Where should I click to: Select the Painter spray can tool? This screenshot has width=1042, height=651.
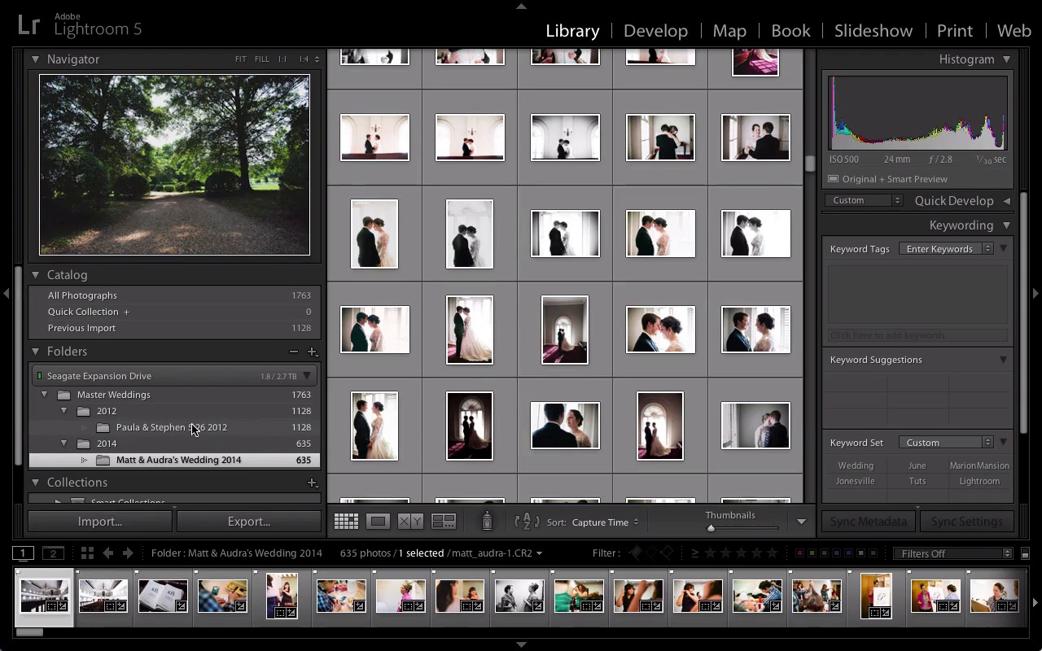coord(487,522)
